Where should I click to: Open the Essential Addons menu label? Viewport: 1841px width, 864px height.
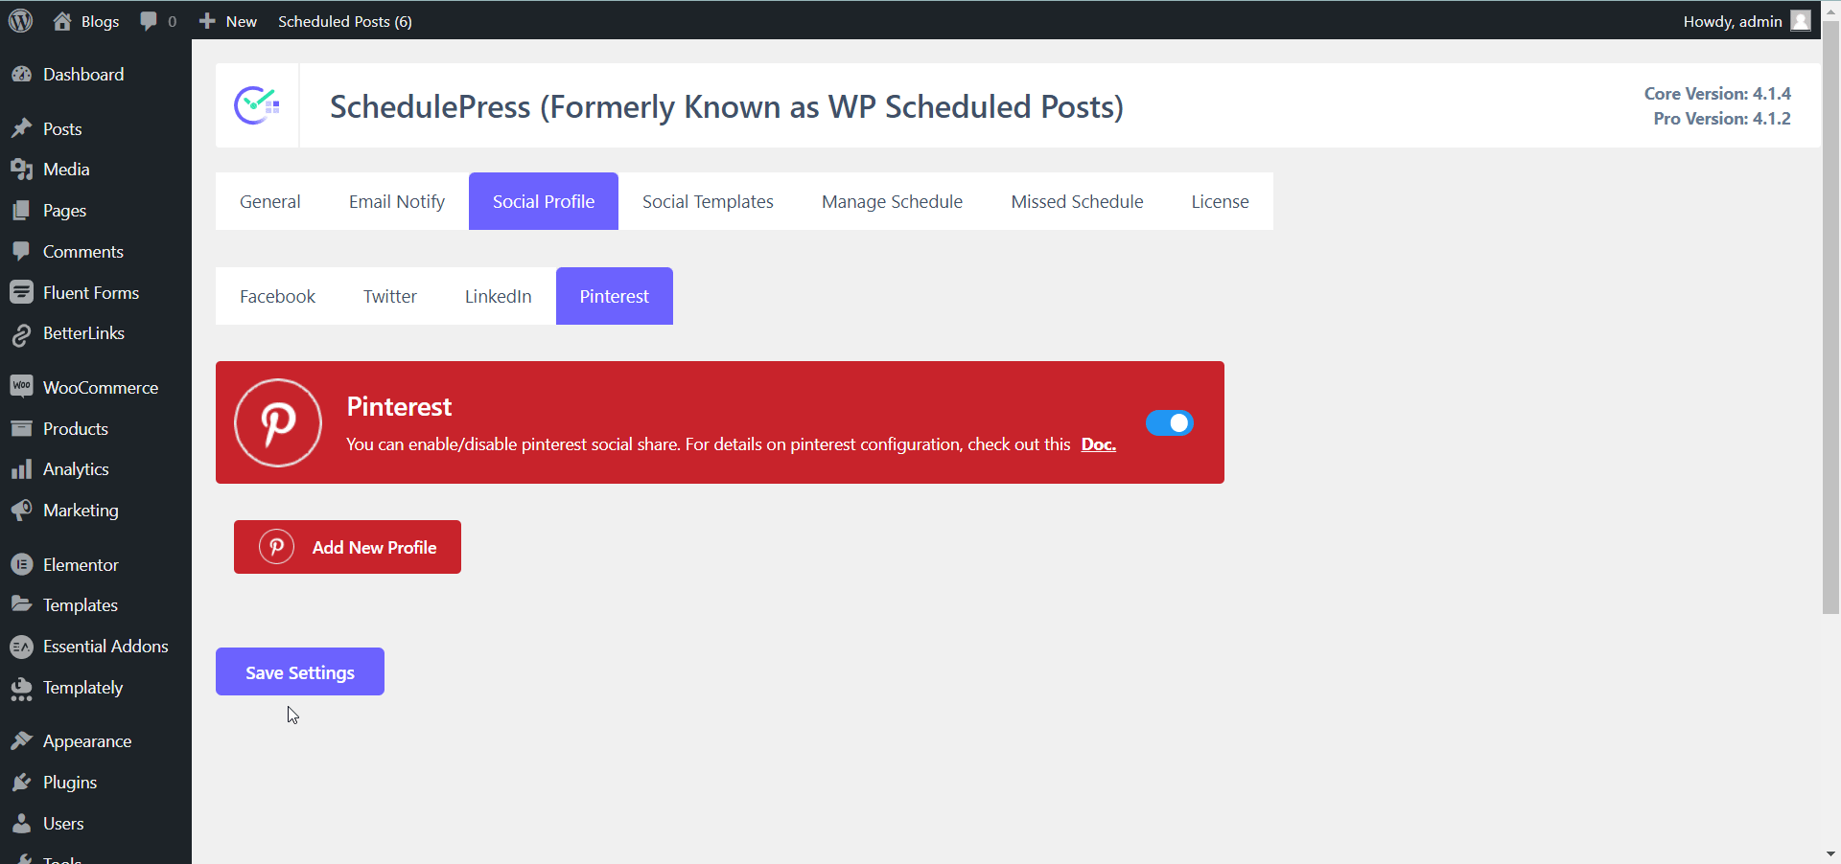tap(105, 647)
